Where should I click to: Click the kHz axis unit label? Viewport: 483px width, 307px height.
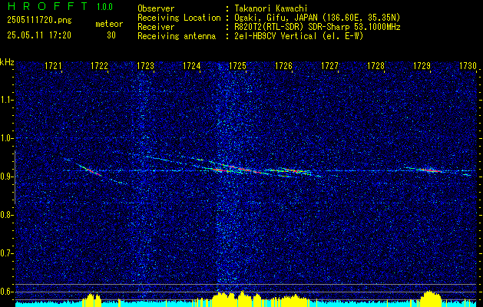pos(7,62)
